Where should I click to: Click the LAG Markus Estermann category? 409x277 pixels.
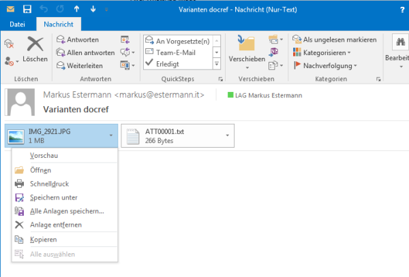pyautogui.click(x=264, y=95)
